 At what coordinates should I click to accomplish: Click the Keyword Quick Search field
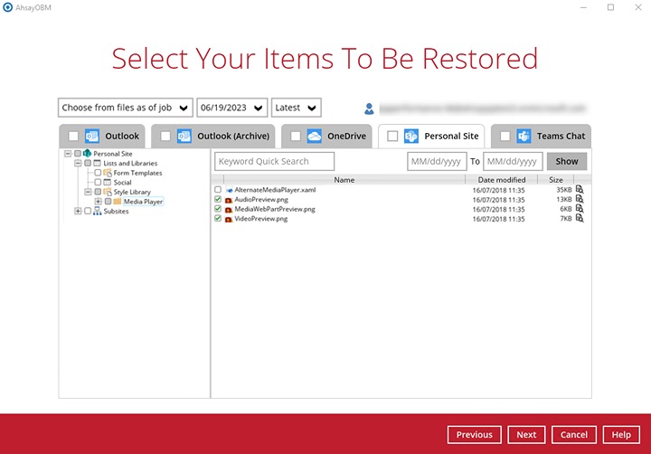tap(274, 162)
